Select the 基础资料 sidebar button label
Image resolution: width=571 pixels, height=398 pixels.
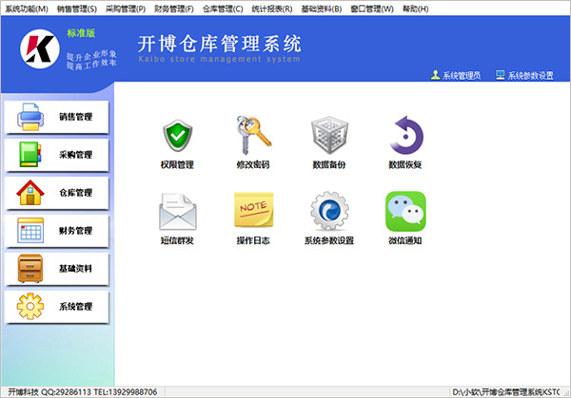tap(76, 269)
